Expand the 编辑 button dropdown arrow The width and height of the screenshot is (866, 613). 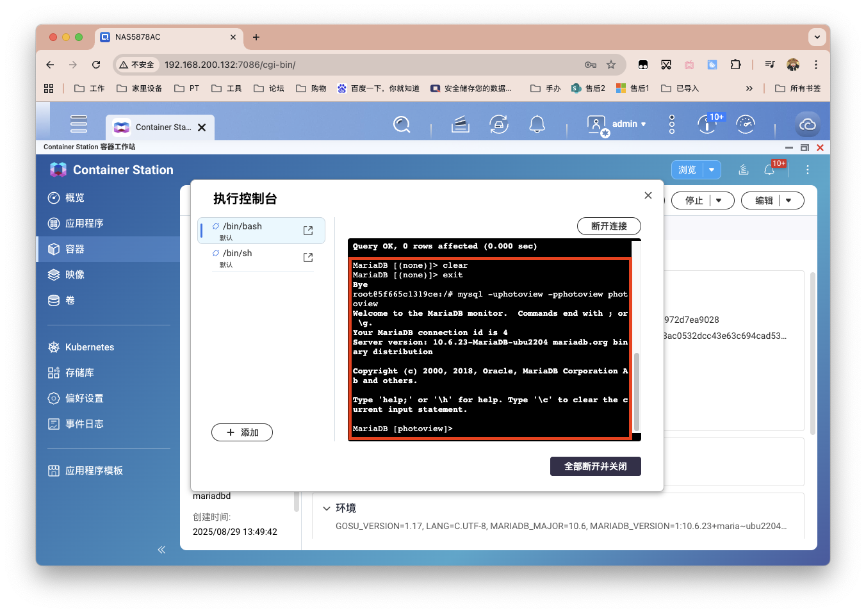tap(788, 200)
